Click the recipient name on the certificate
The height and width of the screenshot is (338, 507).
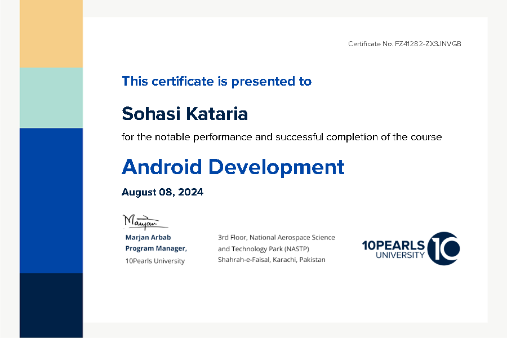[185, 114]
